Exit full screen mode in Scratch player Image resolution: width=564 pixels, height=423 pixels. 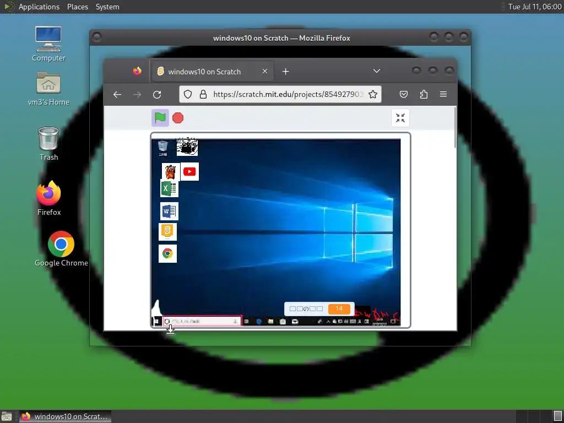coord(400,118)
